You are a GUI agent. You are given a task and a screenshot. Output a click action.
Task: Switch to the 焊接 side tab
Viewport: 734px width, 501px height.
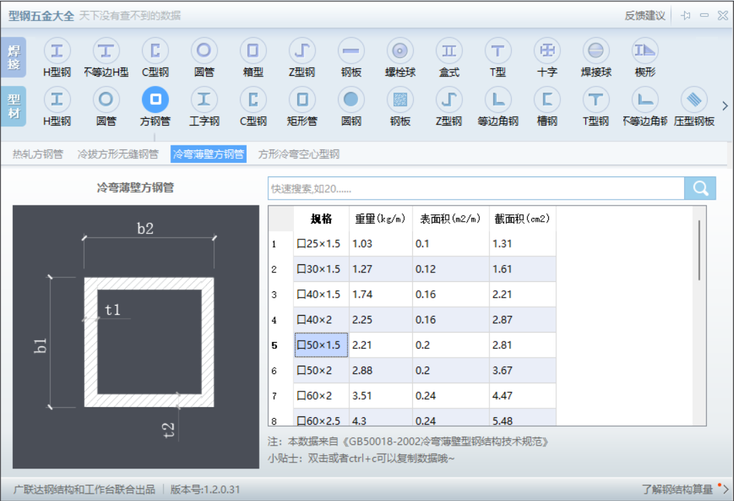pyautogui.click(x=14, y=57)
